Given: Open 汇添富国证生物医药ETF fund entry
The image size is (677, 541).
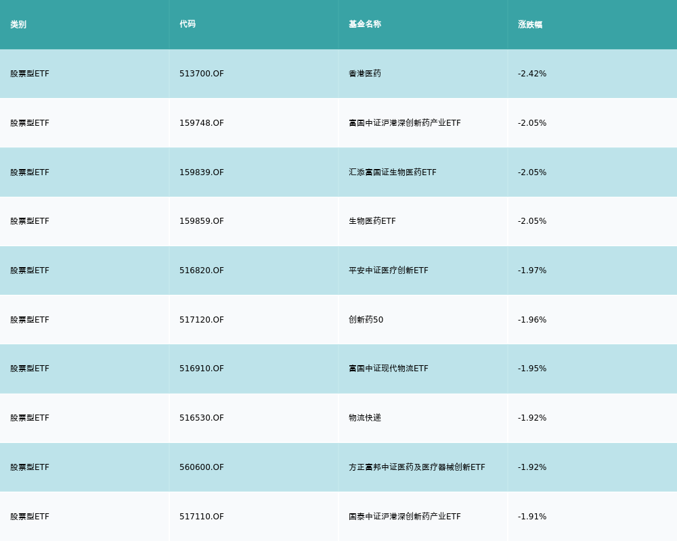Looking at the screenshot, I should (393, 172).
